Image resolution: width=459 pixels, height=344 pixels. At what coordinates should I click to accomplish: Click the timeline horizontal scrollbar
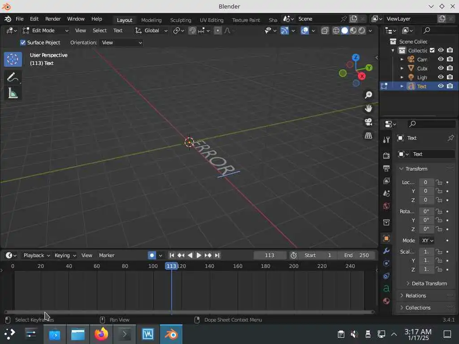(x=190, y=312)
